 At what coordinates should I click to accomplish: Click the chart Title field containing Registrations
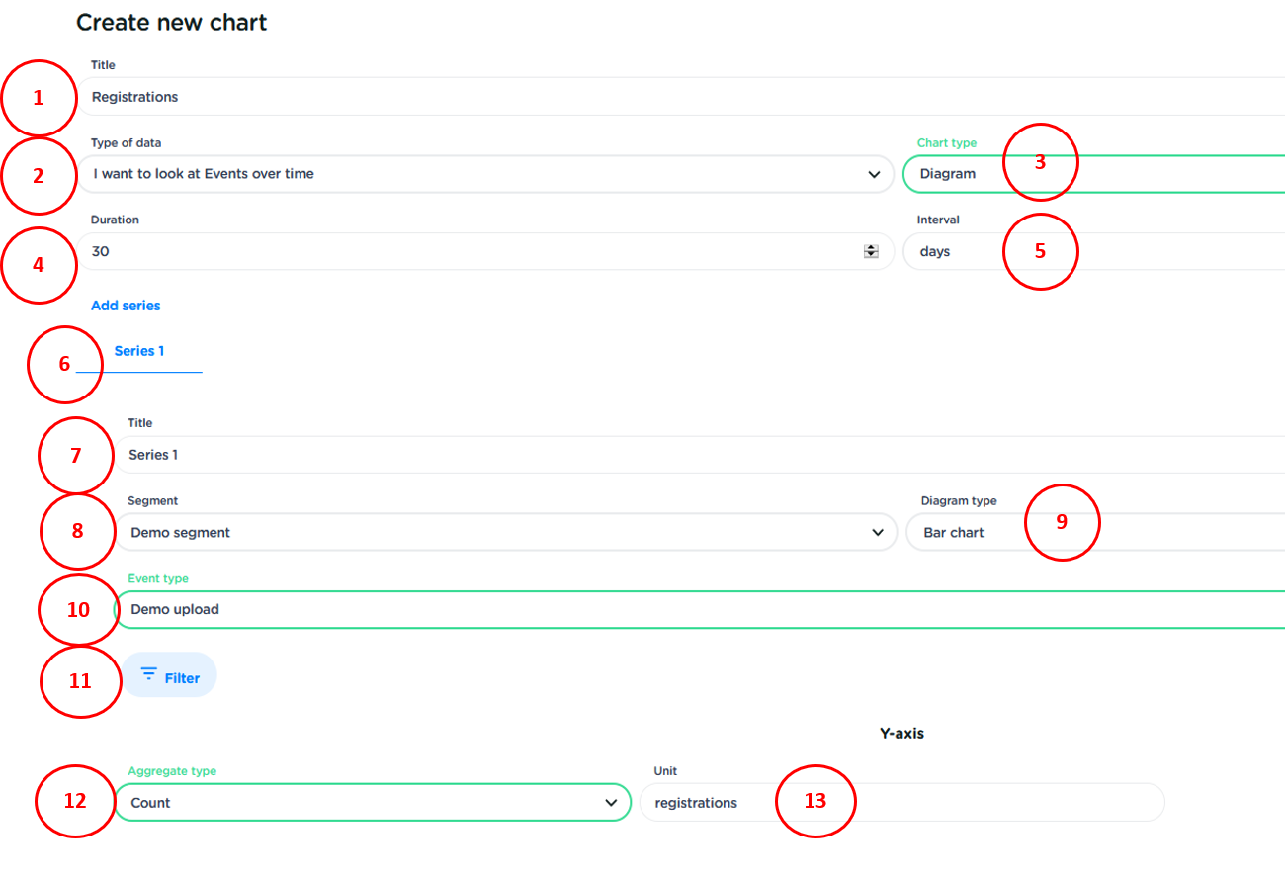(672, 97)
